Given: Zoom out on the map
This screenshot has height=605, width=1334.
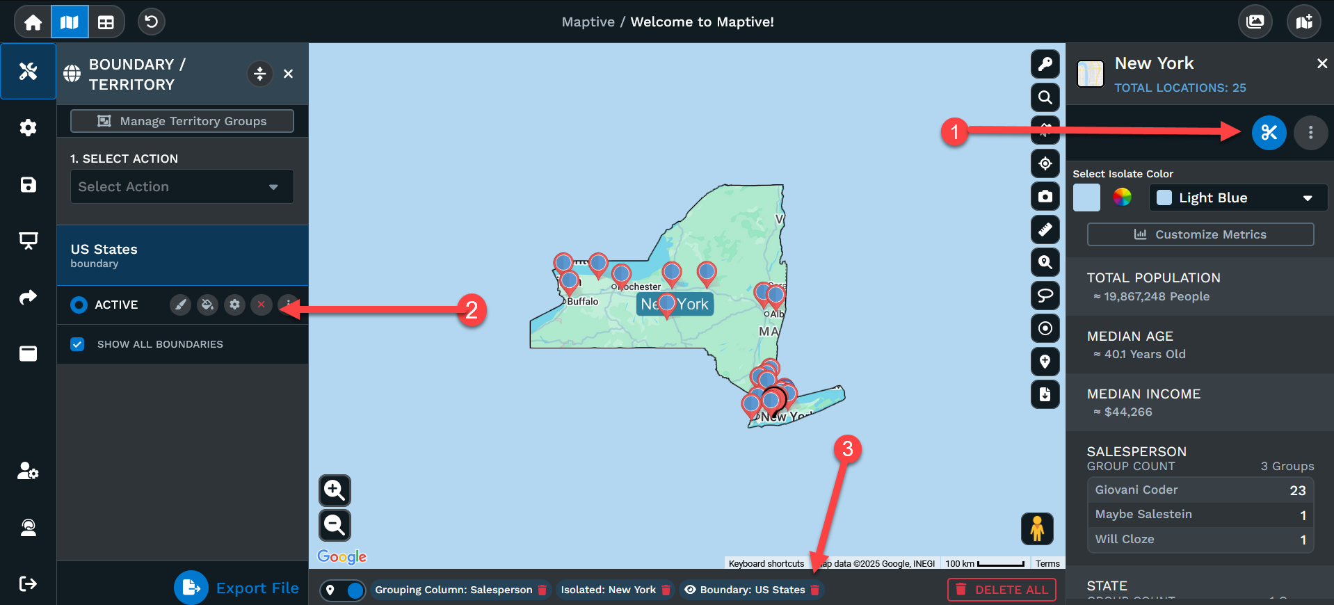Looking at the screenshot, I should click(x=335, y=525).
